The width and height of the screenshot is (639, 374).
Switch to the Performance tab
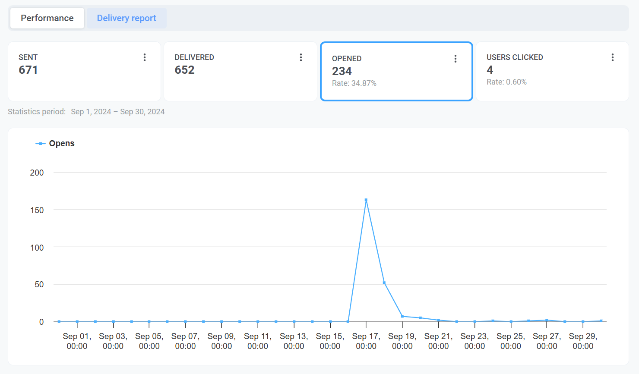(x=47, y=18)
